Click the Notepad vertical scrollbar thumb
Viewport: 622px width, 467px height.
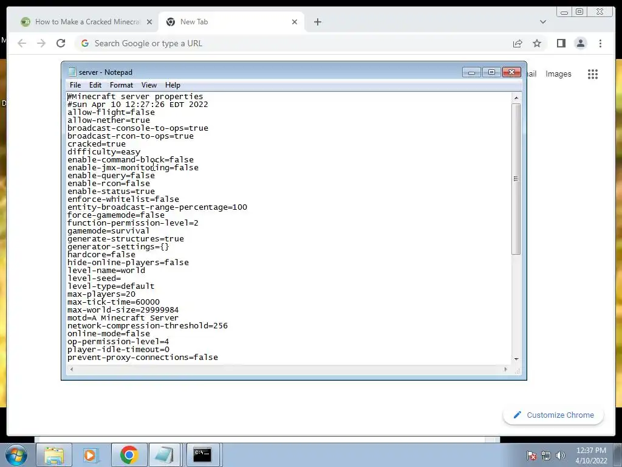coord(516,179)
